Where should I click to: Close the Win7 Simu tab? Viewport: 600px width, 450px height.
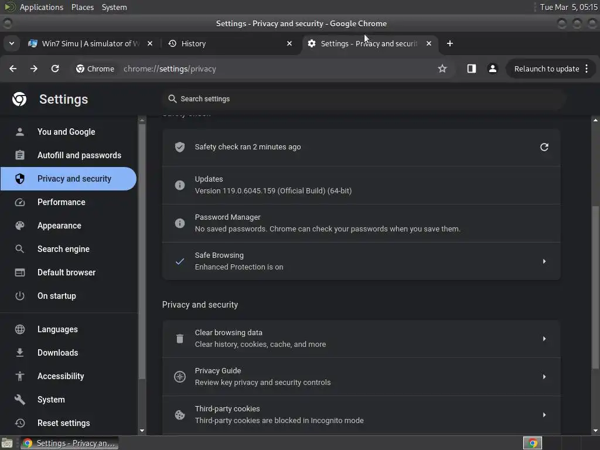(150, 43)
